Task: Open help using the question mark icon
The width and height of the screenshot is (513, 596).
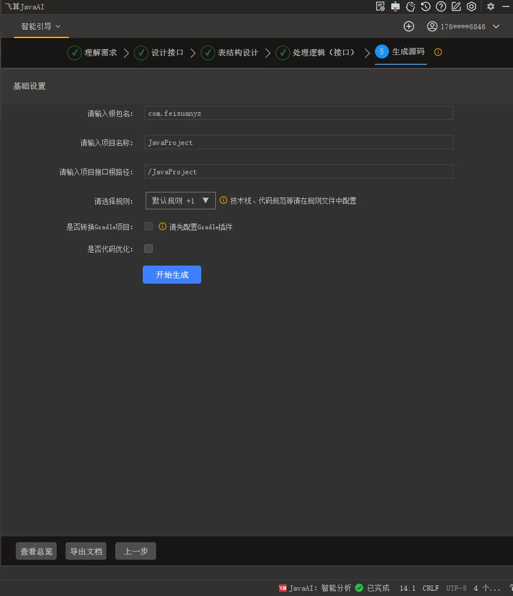Action: tap(441, 6)
